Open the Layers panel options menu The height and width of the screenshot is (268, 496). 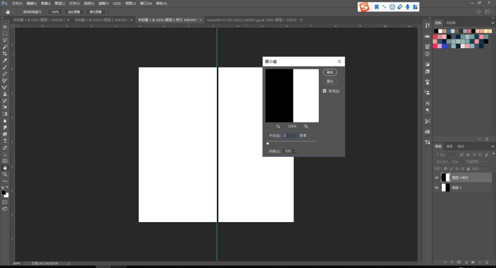coord(492,146)
